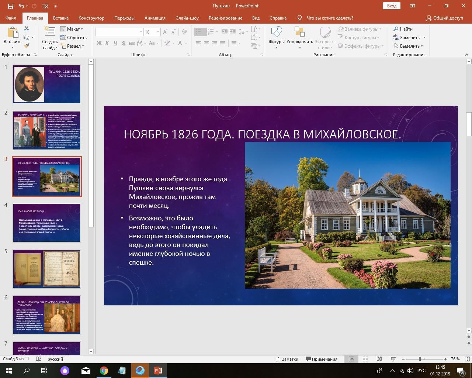This screenshot has height=378, width=472.
Task: Expand the Выделить selection dropdown
Action: point(409,46)
